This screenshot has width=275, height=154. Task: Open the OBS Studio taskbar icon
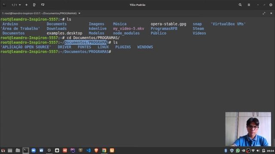tap(49, 151)
